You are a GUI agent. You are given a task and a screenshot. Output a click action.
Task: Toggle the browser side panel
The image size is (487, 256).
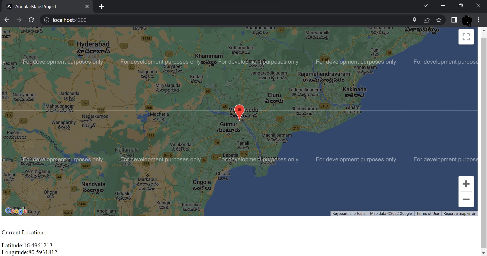point(454,20)
